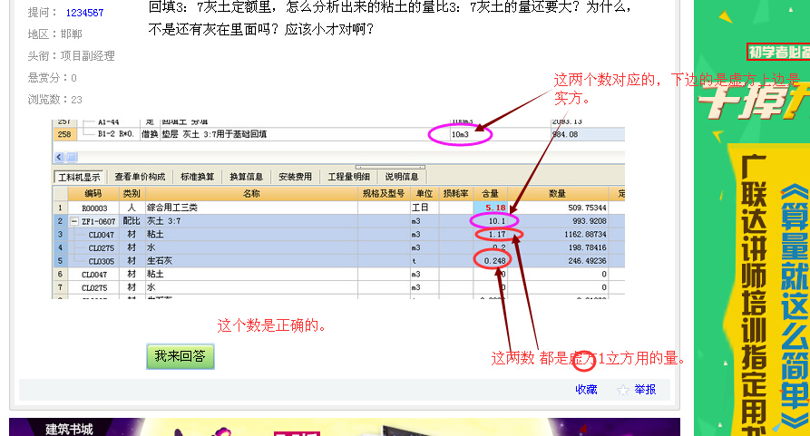Image resolution: width=810 pixels, height=436 pixels.
Task: Click the 数量 column header
Action: (x=557, y=193)
